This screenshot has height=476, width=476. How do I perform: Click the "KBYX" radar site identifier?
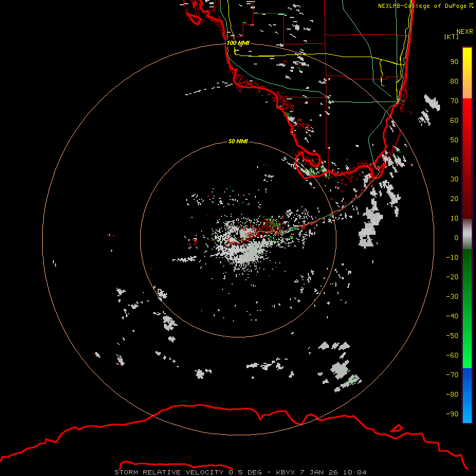point(286,472)
